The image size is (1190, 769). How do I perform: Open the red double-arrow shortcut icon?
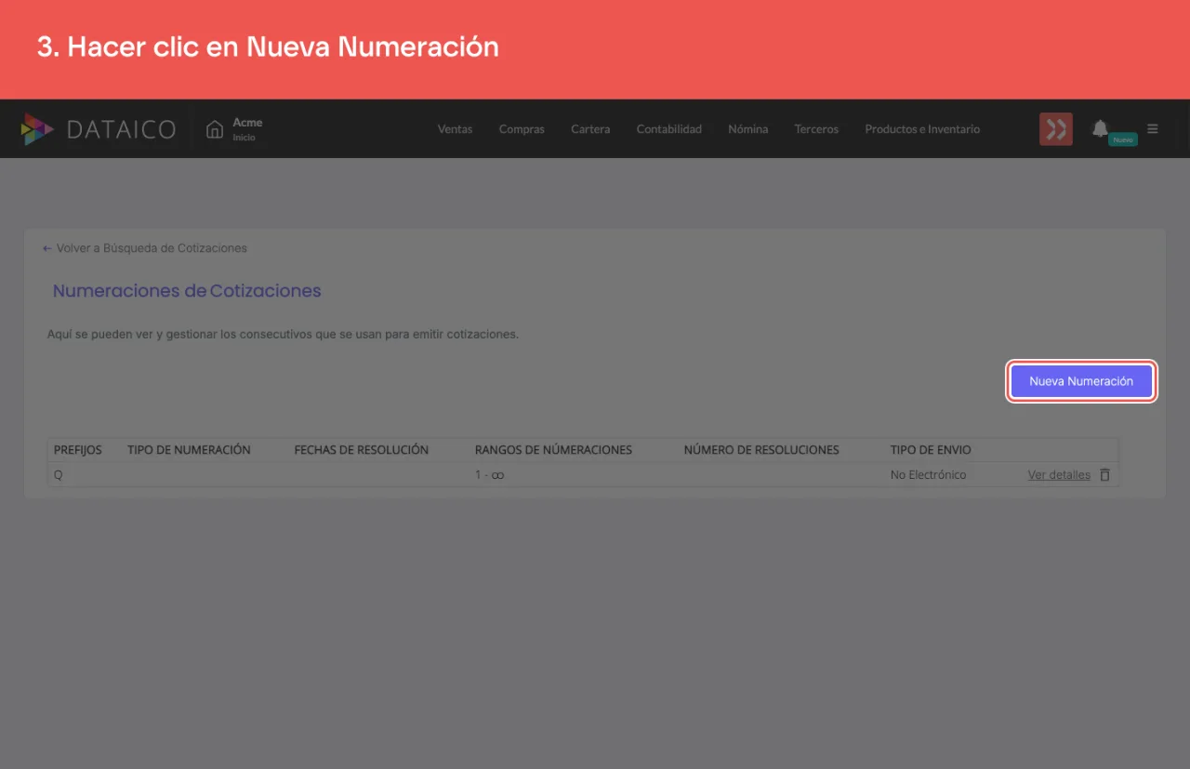[x=1056, y=129]
